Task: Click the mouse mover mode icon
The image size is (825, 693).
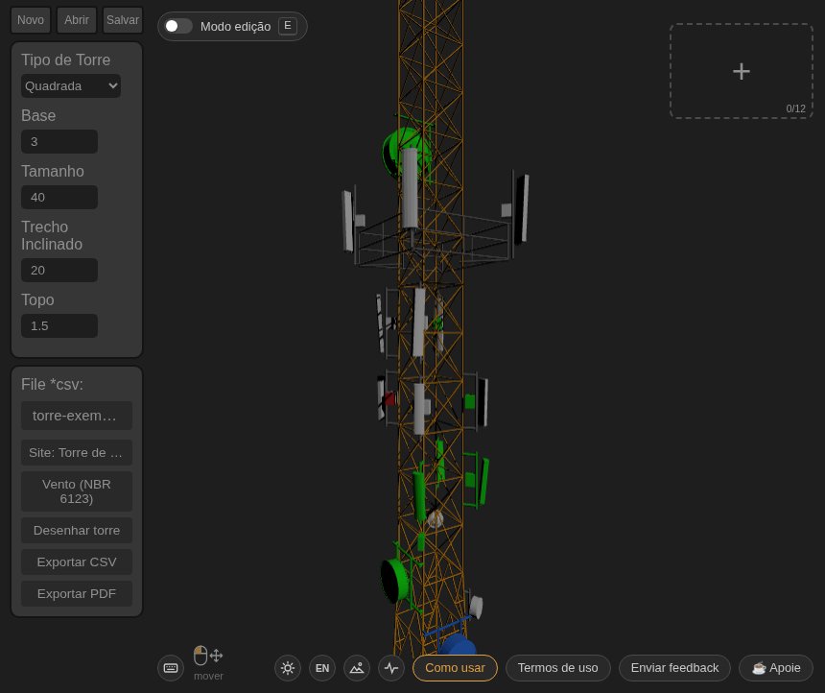Action: 208,656
